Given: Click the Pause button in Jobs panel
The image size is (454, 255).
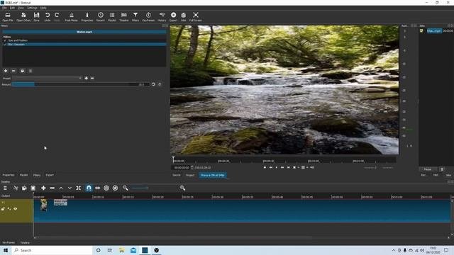Looking at the screenshot, I should coord(428,169).
